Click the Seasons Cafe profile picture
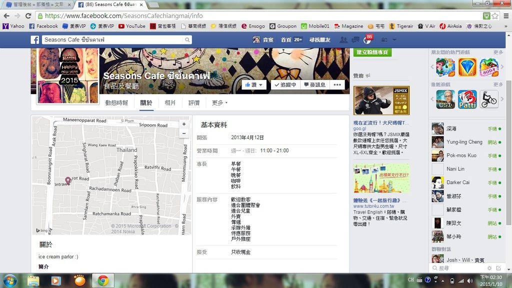This screenshot has width=512, height=288. [68, 75]
